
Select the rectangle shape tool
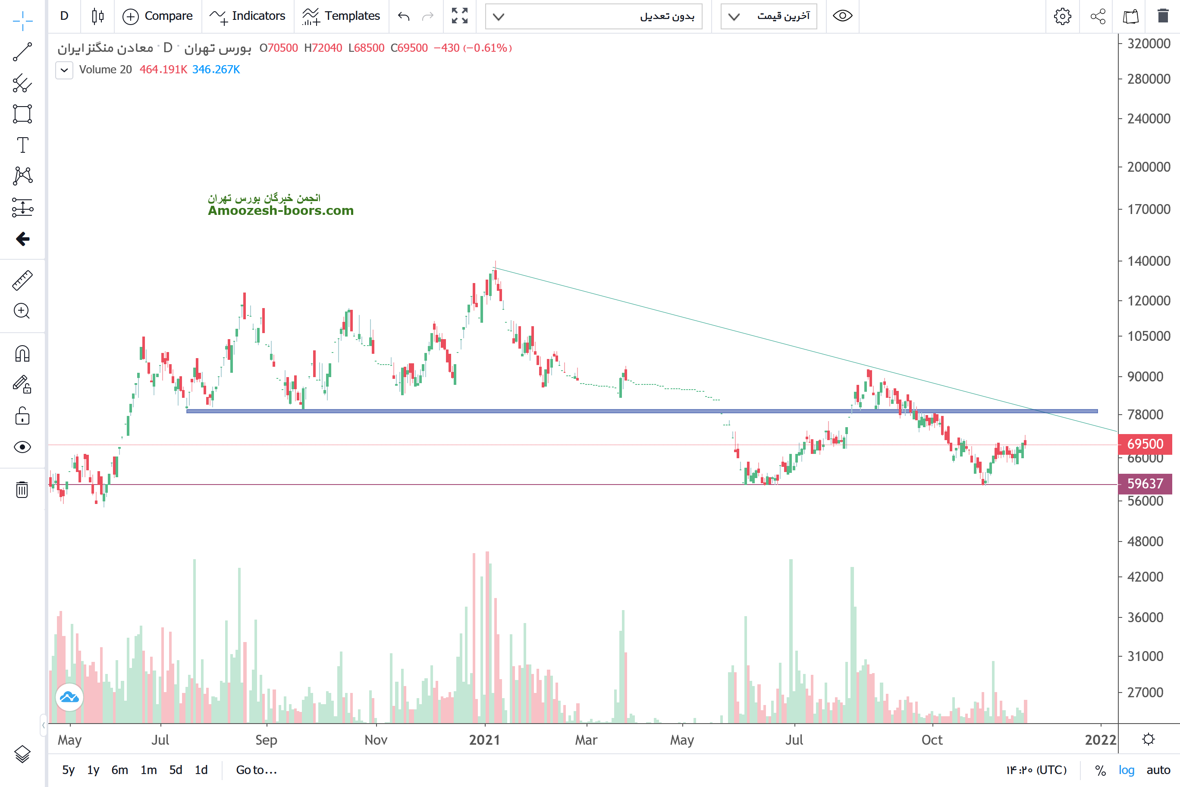tap(22, 114)
